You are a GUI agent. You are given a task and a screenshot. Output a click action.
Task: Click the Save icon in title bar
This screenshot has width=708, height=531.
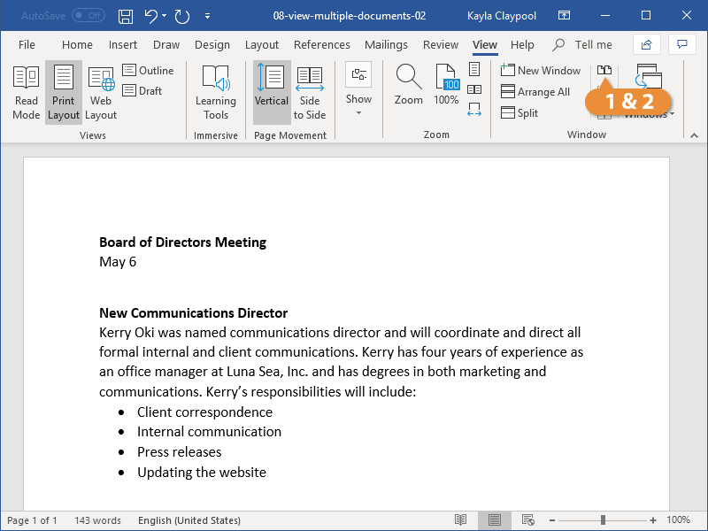[126, 16]
